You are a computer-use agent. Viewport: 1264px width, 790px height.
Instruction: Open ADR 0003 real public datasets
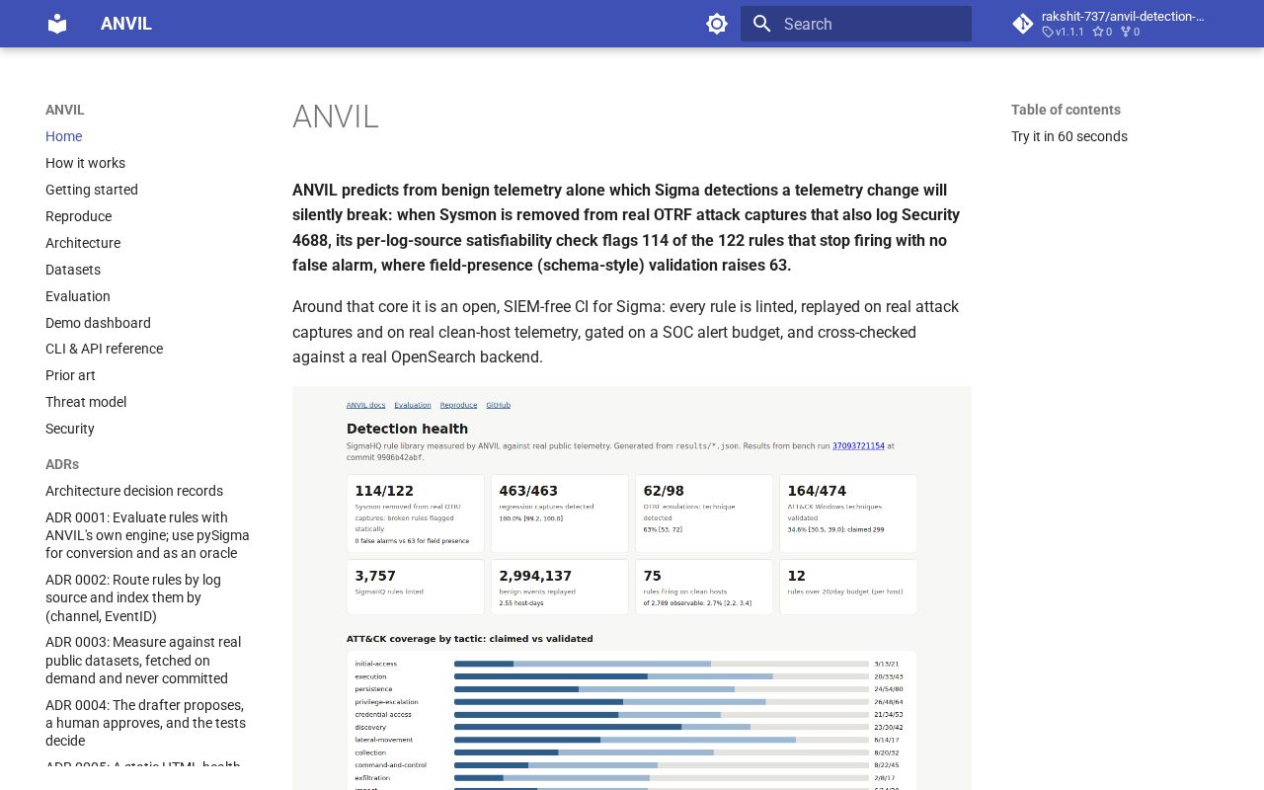(143, 660)
